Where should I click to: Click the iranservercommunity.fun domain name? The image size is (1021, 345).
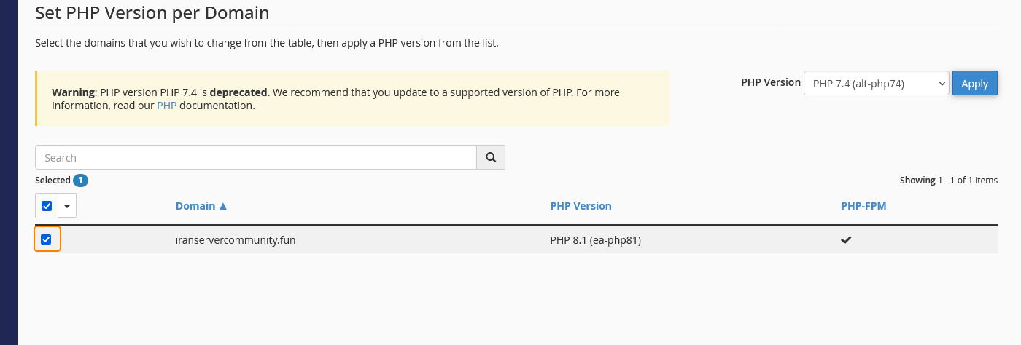click(x=236, y=240)
